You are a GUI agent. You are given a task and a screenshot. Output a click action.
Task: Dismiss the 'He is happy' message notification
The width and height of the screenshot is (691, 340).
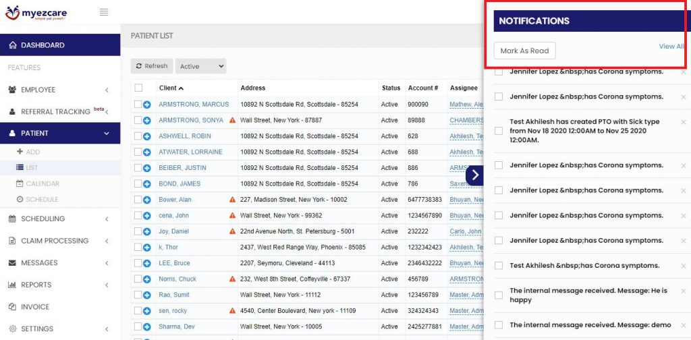683,291
